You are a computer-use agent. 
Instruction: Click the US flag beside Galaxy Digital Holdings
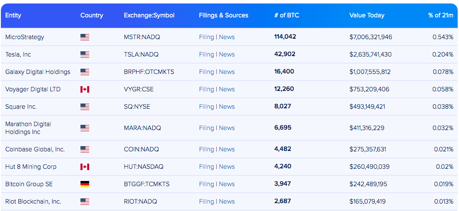pos(84,72)
